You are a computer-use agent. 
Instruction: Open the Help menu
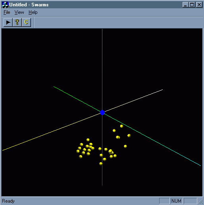click(33, 12)
